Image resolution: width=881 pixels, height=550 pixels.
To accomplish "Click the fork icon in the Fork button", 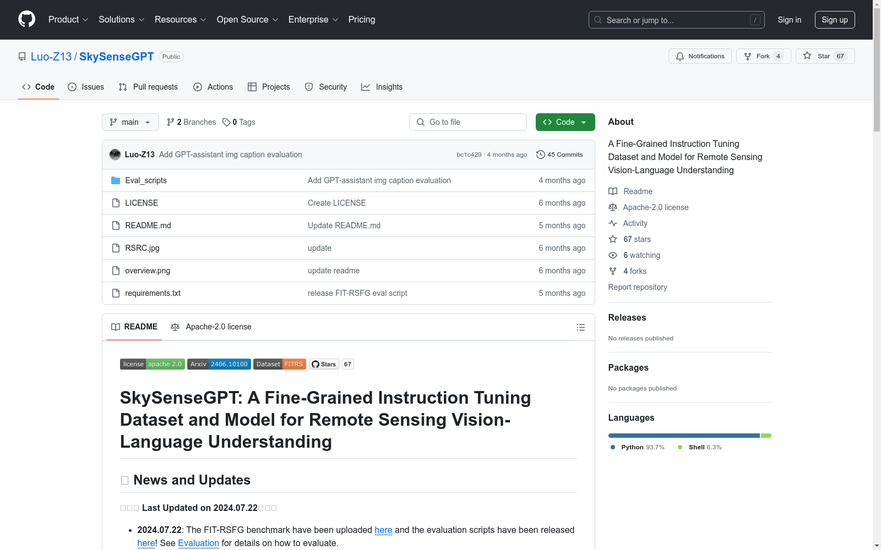I will (x=748, y=56).
